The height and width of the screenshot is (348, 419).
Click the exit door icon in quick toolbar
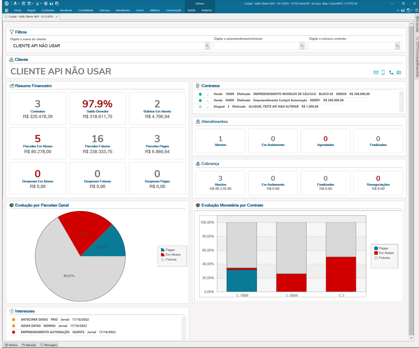pos(57,3)
